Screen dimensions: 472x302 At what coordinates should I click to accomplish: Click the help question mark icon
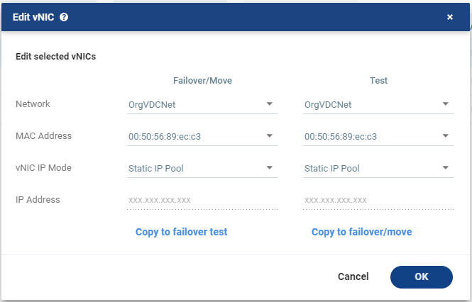click(x=64, y=17)
